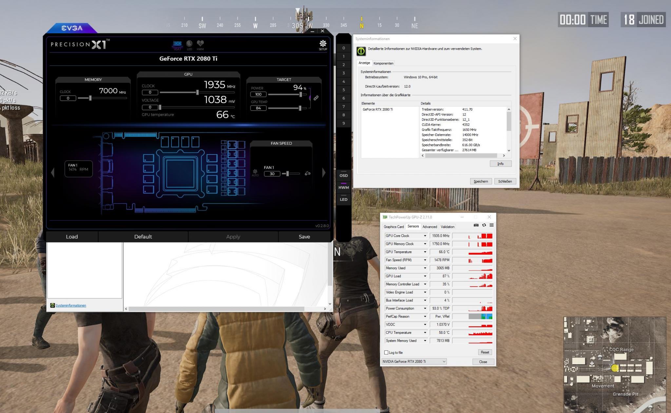This screenshot has width=671, height=413.
Task: Go to the previous panel with the left arrow
Action: point(52,172)
